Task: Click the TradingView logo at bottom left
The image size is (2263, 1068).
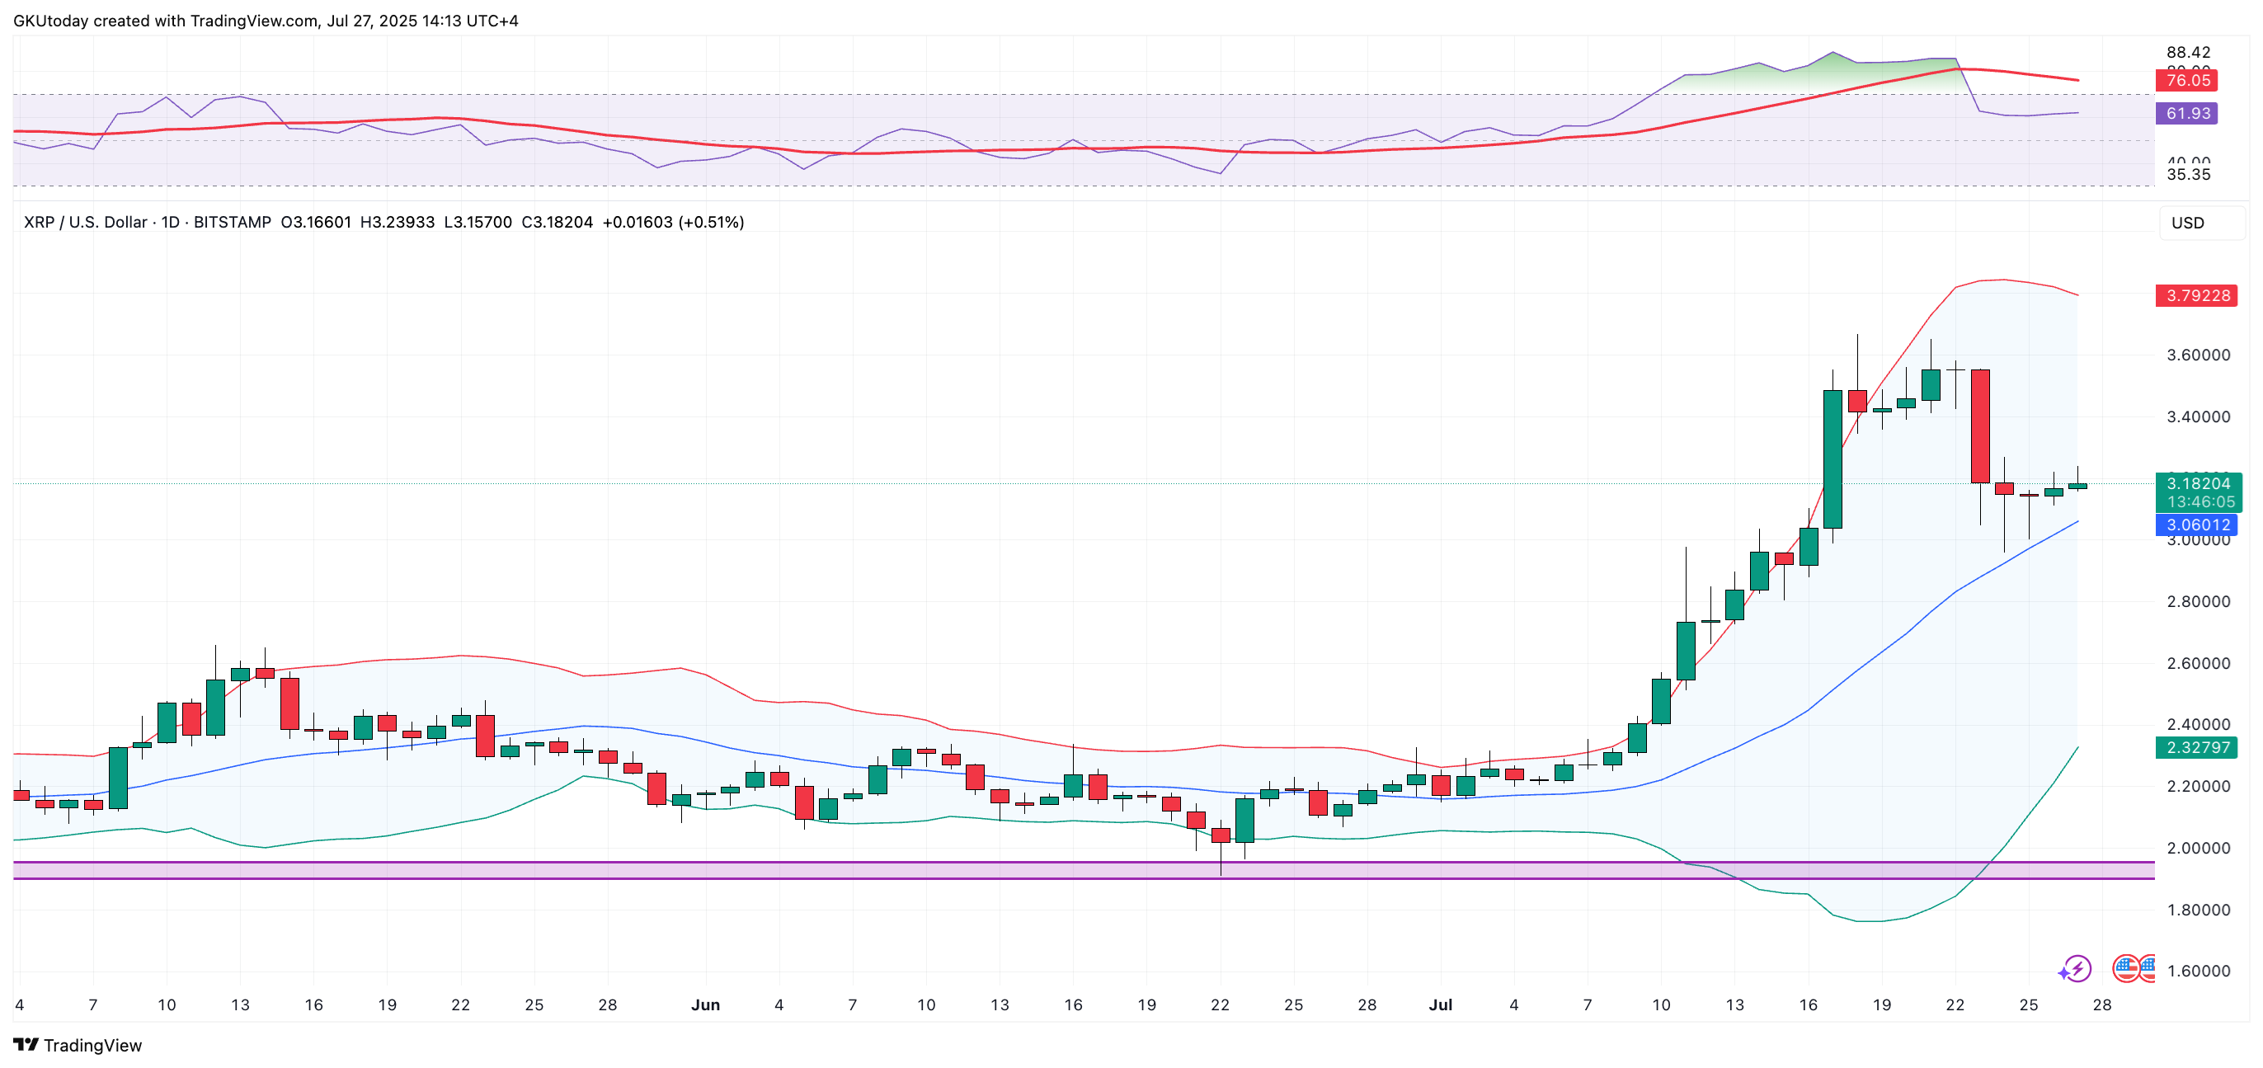Action: coord(26,1044)
